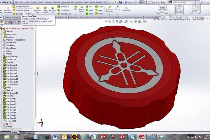Toggle the Instant3D tool

pos(126,9)
